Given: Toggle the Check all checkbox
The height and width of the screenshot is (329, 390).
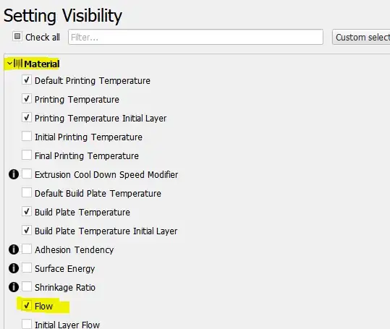Looking at the screenshot, I should coord(17,37).
